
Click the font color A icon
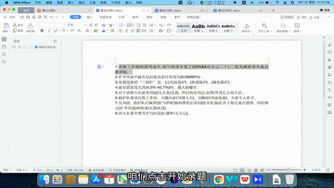(104, 31)
